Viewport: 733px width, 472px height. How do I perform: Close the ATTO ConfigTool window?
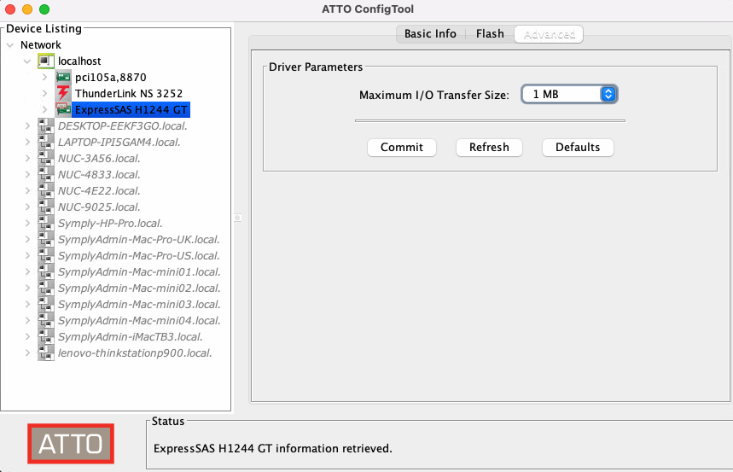tap(10, 9)
